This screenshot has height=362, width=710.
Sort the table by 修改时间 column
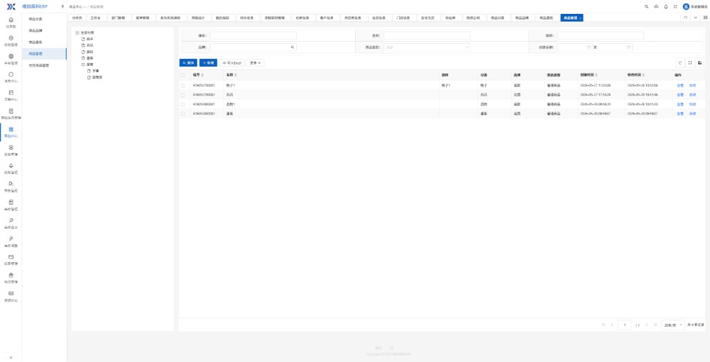(643, 75)
